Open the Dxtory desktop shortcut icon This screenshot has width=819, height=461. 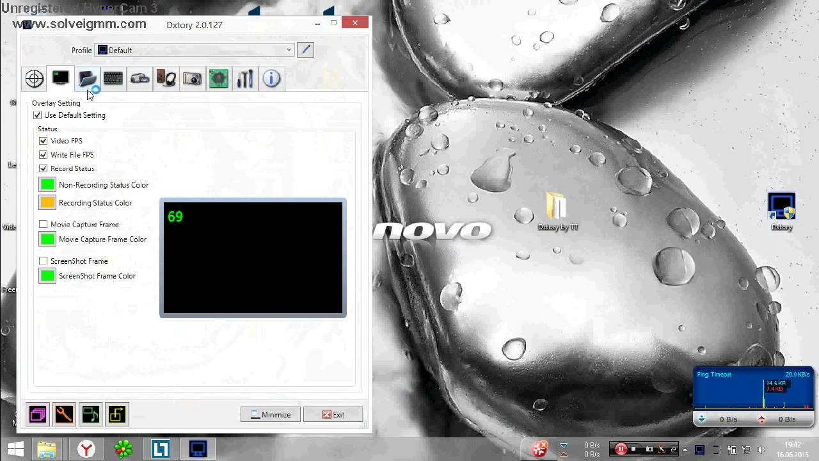[781, 212]
